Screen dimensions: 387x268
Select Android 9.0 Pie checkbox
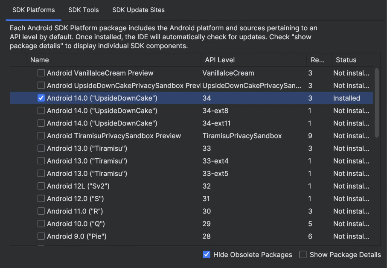[x=41, y=236]
